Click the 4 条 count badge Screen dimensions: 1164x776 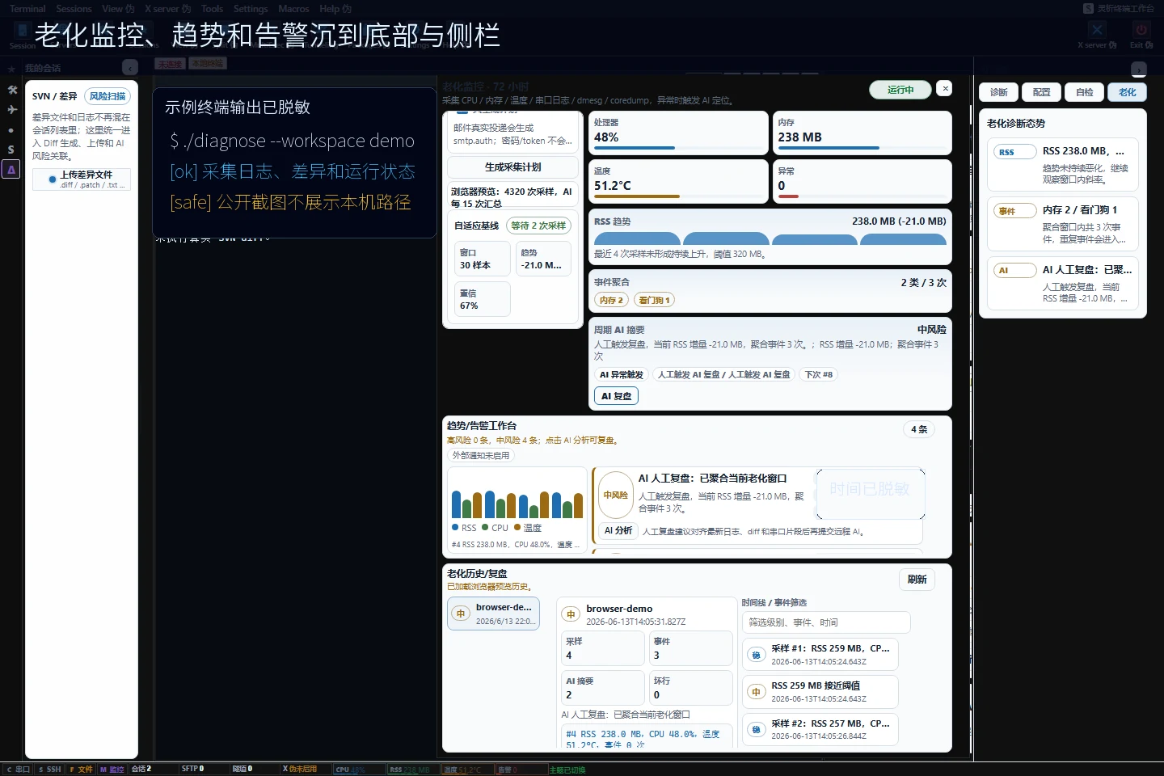click(x=919, y=429)
